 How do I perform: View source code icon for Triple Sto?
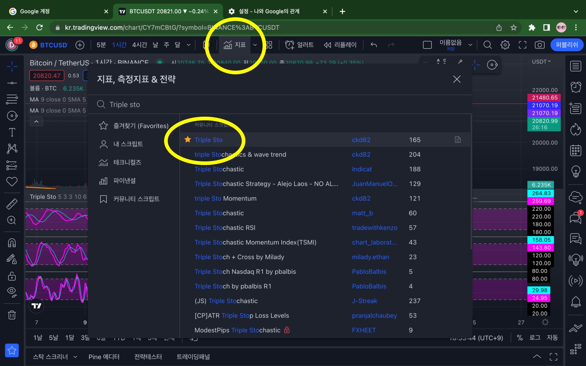click(x=457, y=139)
